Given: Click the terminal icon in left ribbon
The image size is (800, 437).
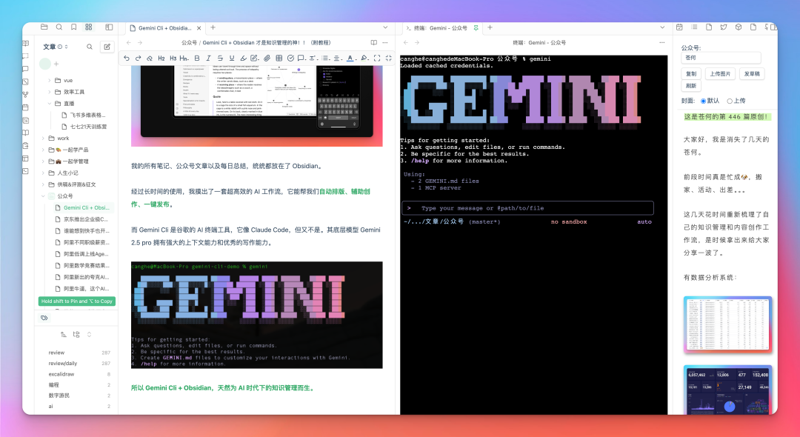Looking at the screenshot, I should click(25, 171).
